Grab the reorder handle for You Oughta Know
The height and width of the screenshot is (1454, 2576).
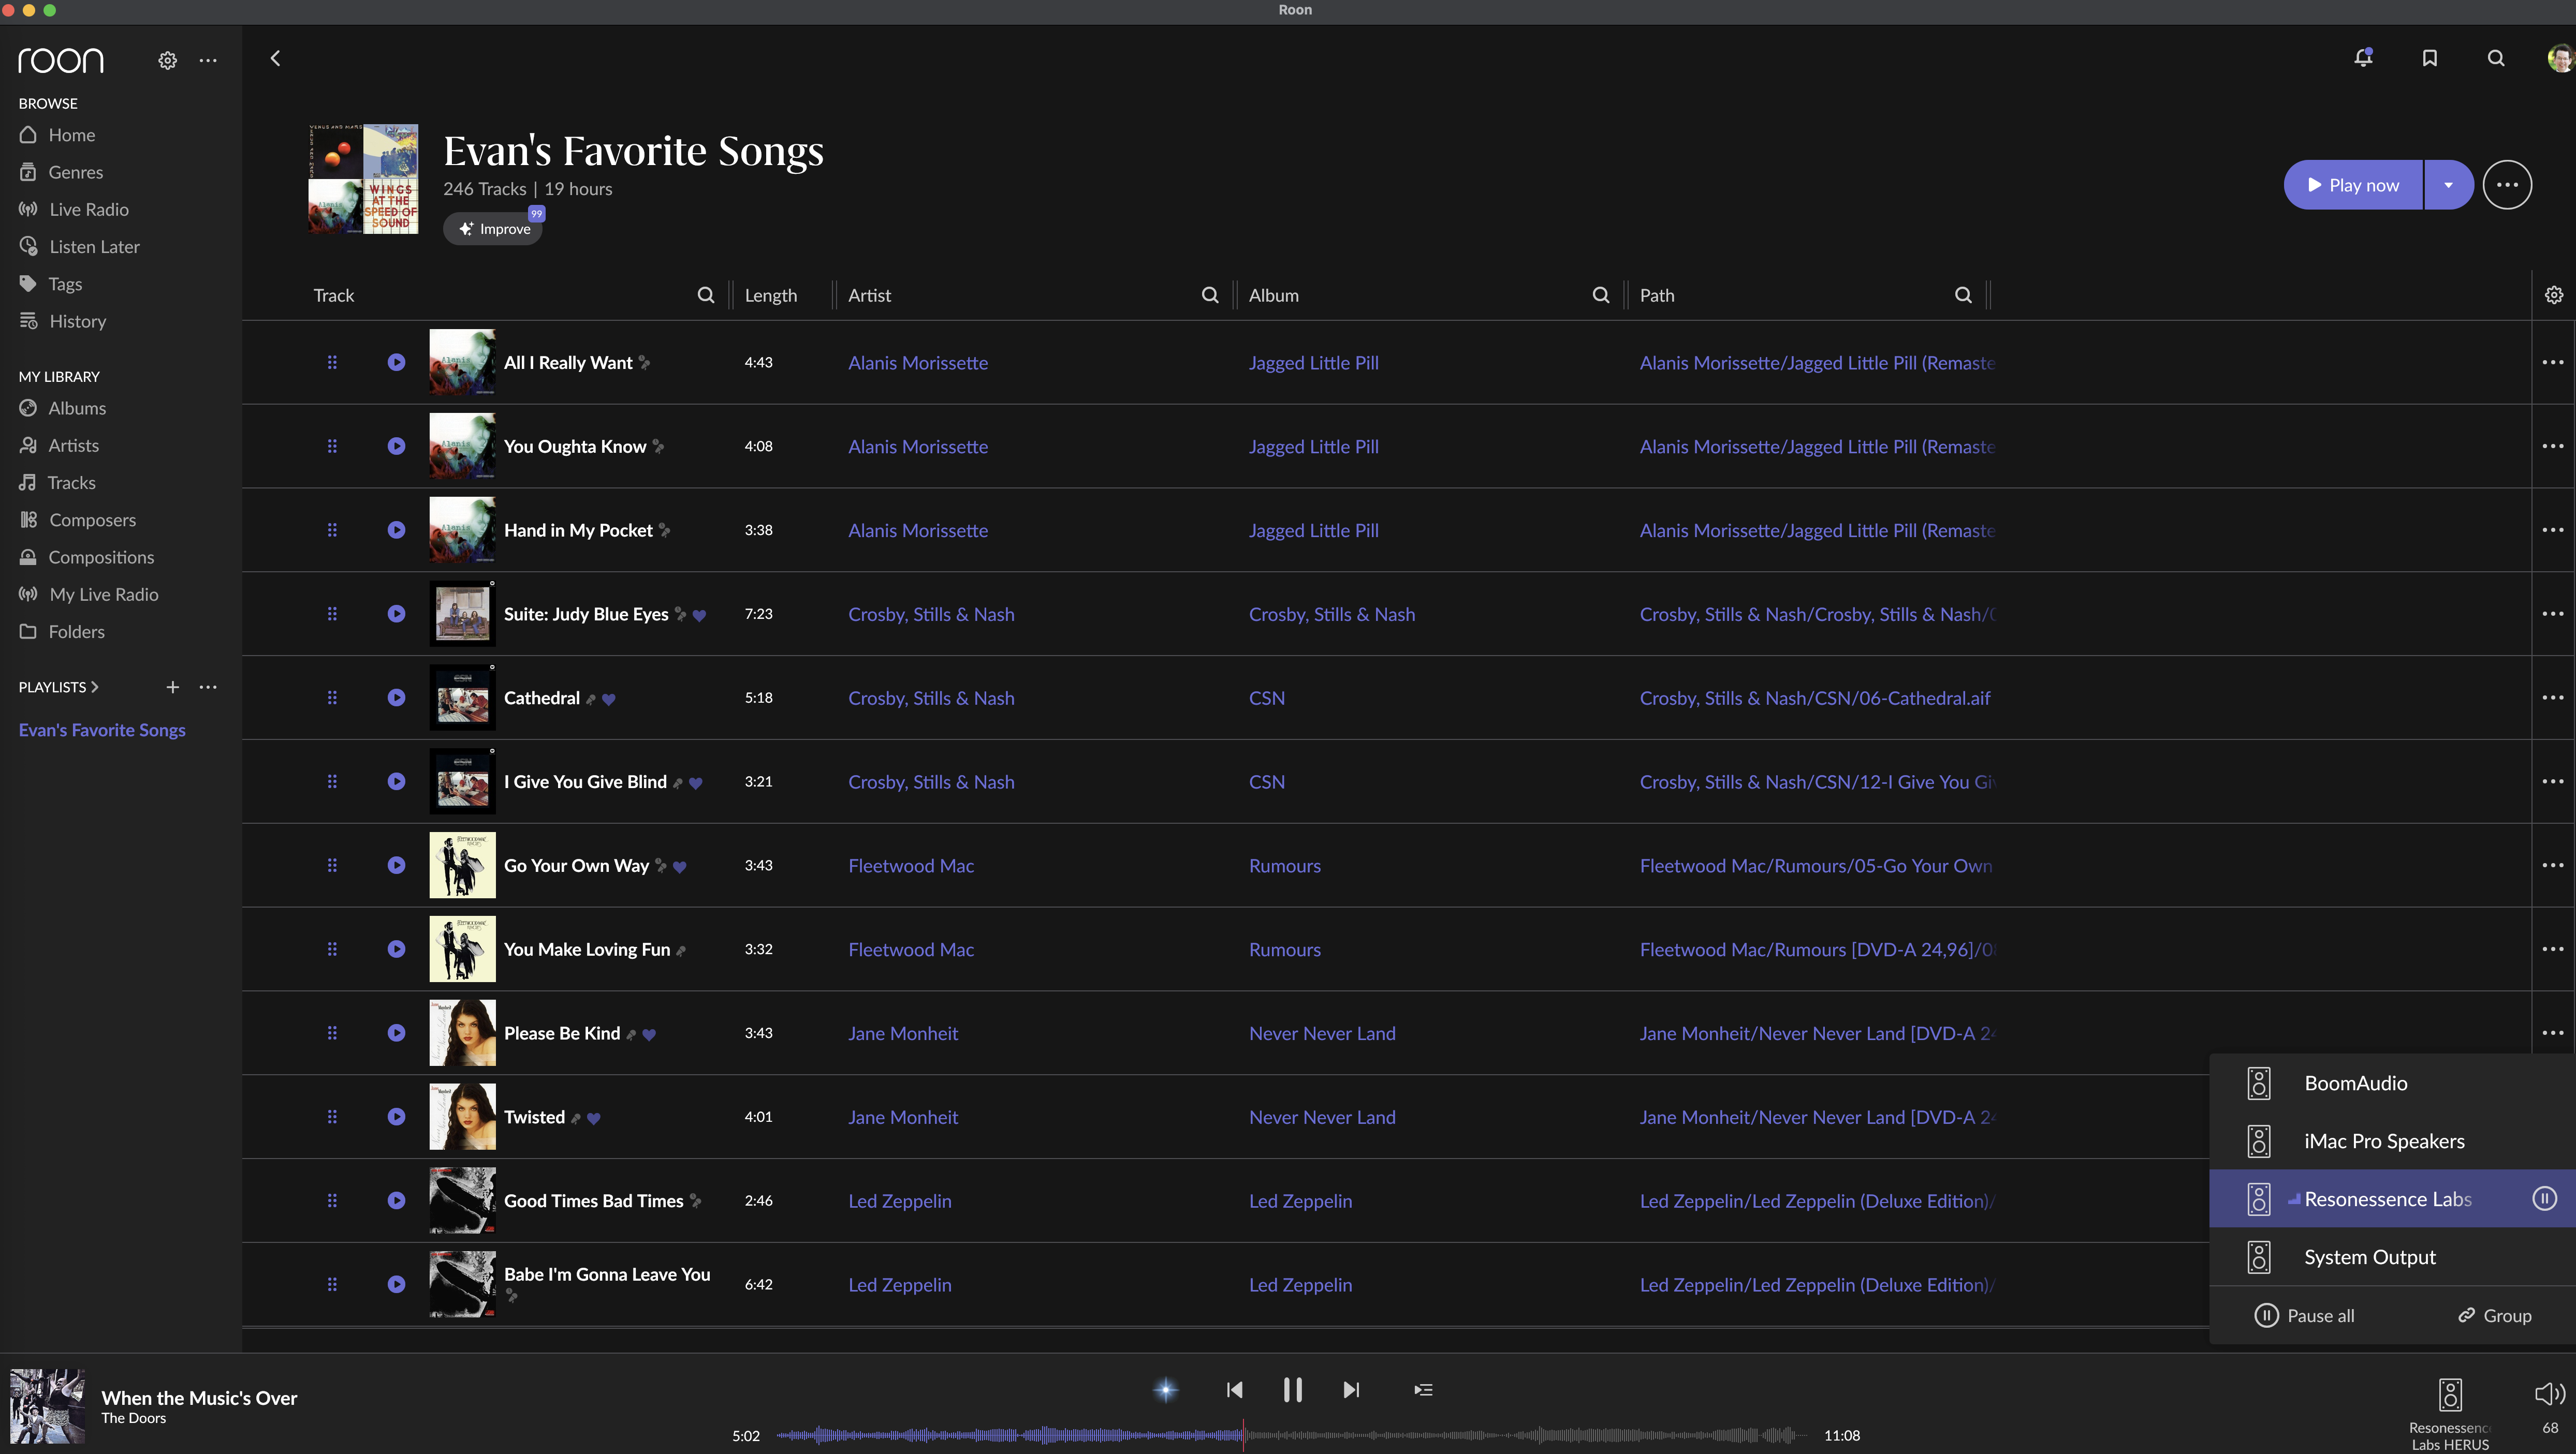tap(332, 447)
